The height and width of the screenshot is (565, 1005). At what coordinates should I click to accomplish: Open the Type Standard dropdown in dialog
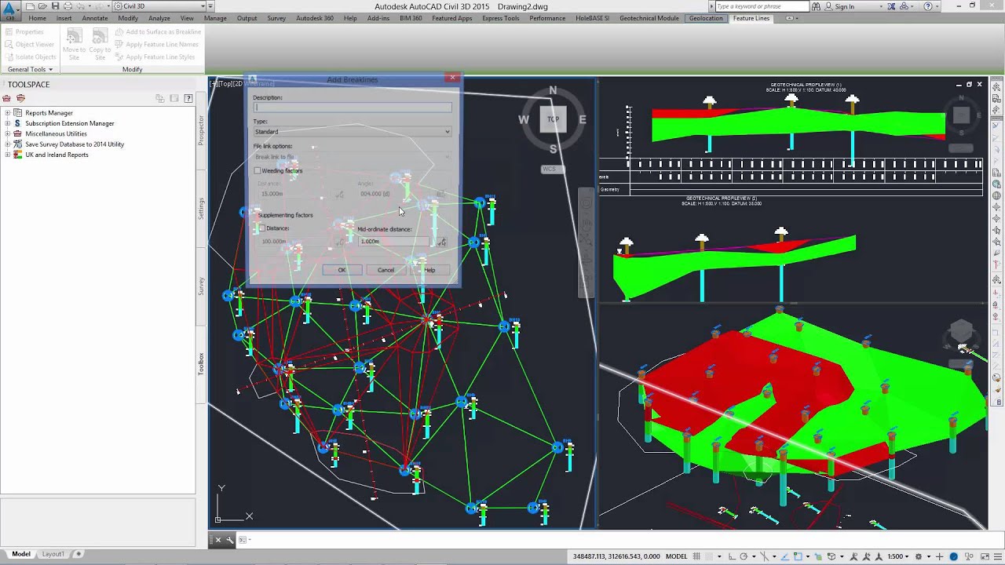click(x=352, y=132)
